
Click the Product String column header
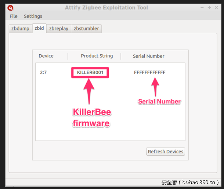(x=97, y=56)
